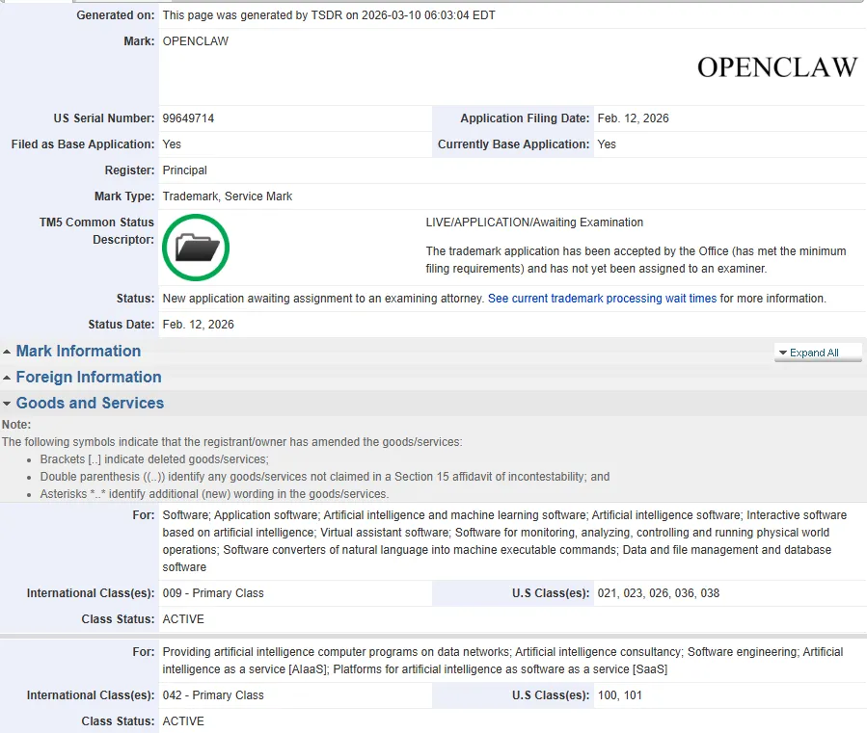Click the Mark Information arrow icon
Screen dimensions: 867x733
click(x=7, y=352)
